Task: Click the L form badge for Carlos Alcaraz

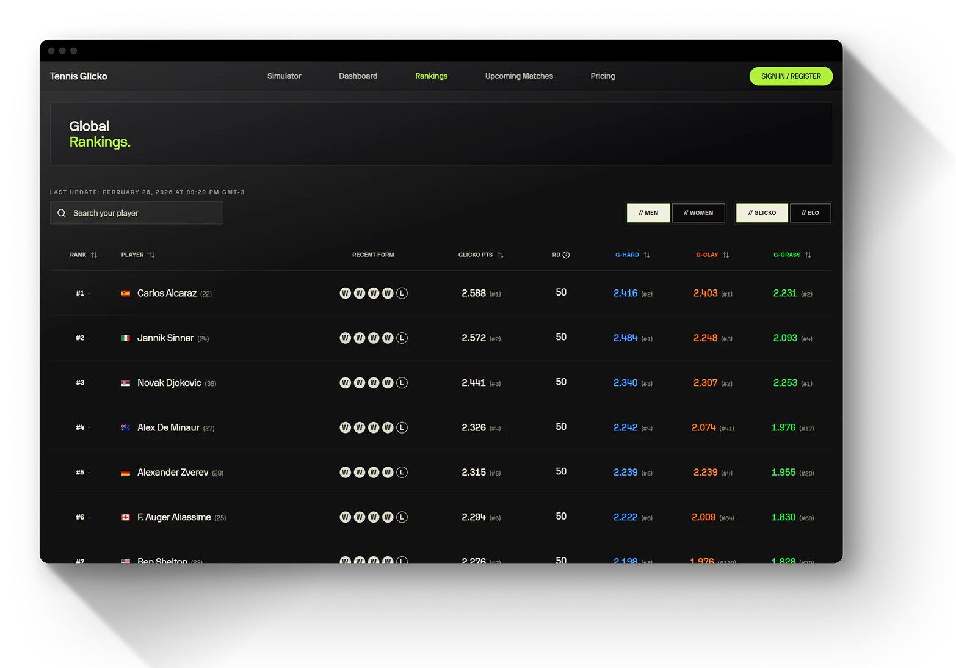Action: [x=402, y=293]
